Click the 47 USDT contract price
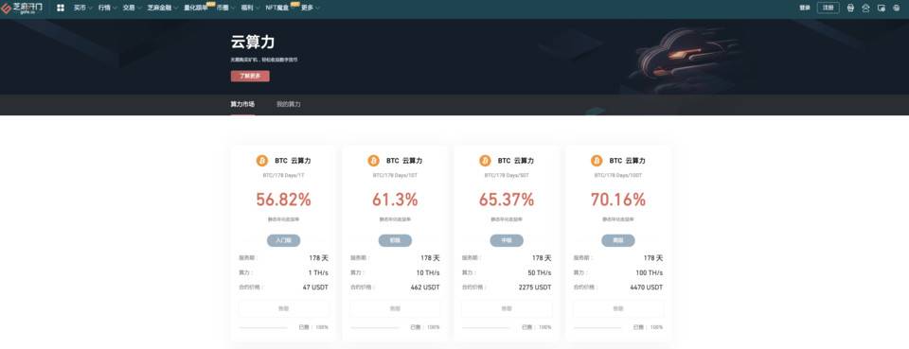Image resolution: width=909 pixels, height=349 pixels. tap(315, 288)
